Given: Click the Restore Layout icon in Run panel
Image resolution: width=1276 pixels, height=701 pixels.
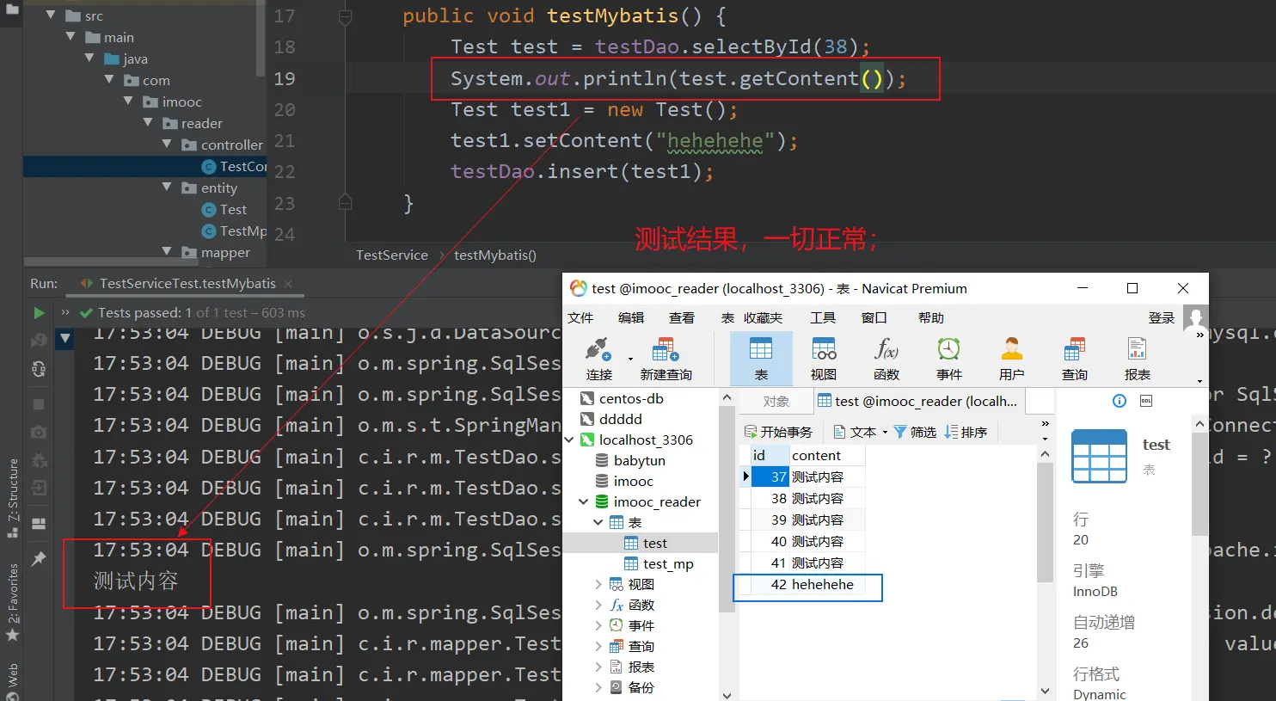Looking at the screenshot, I should click(39, 524).
